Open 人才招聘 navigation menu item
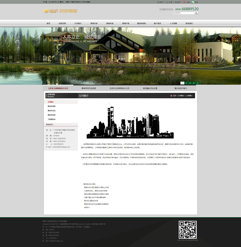Screen dimensions: 241x247 pos(173,23)
